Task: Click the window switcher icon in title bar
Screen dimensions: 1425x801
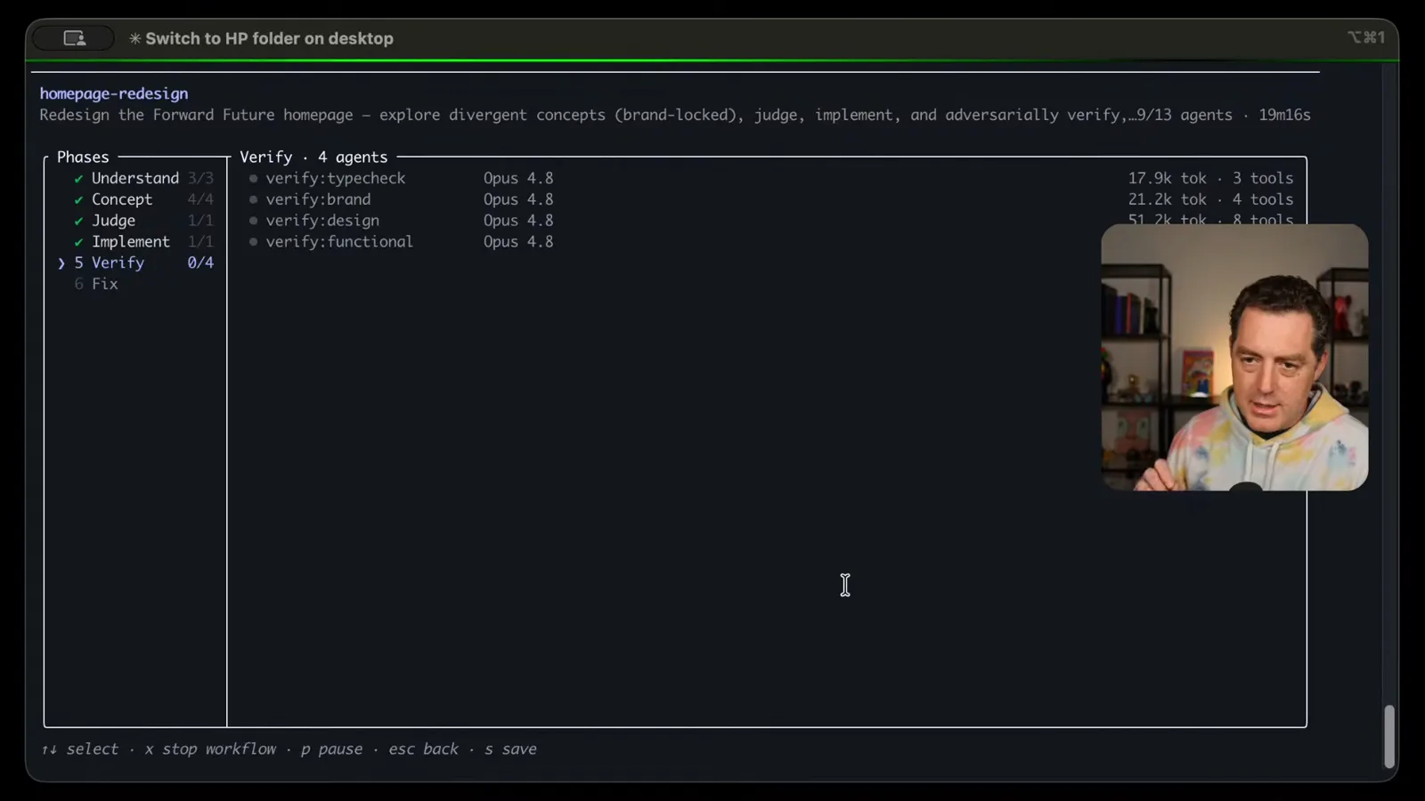Action: tap(75, 38)
